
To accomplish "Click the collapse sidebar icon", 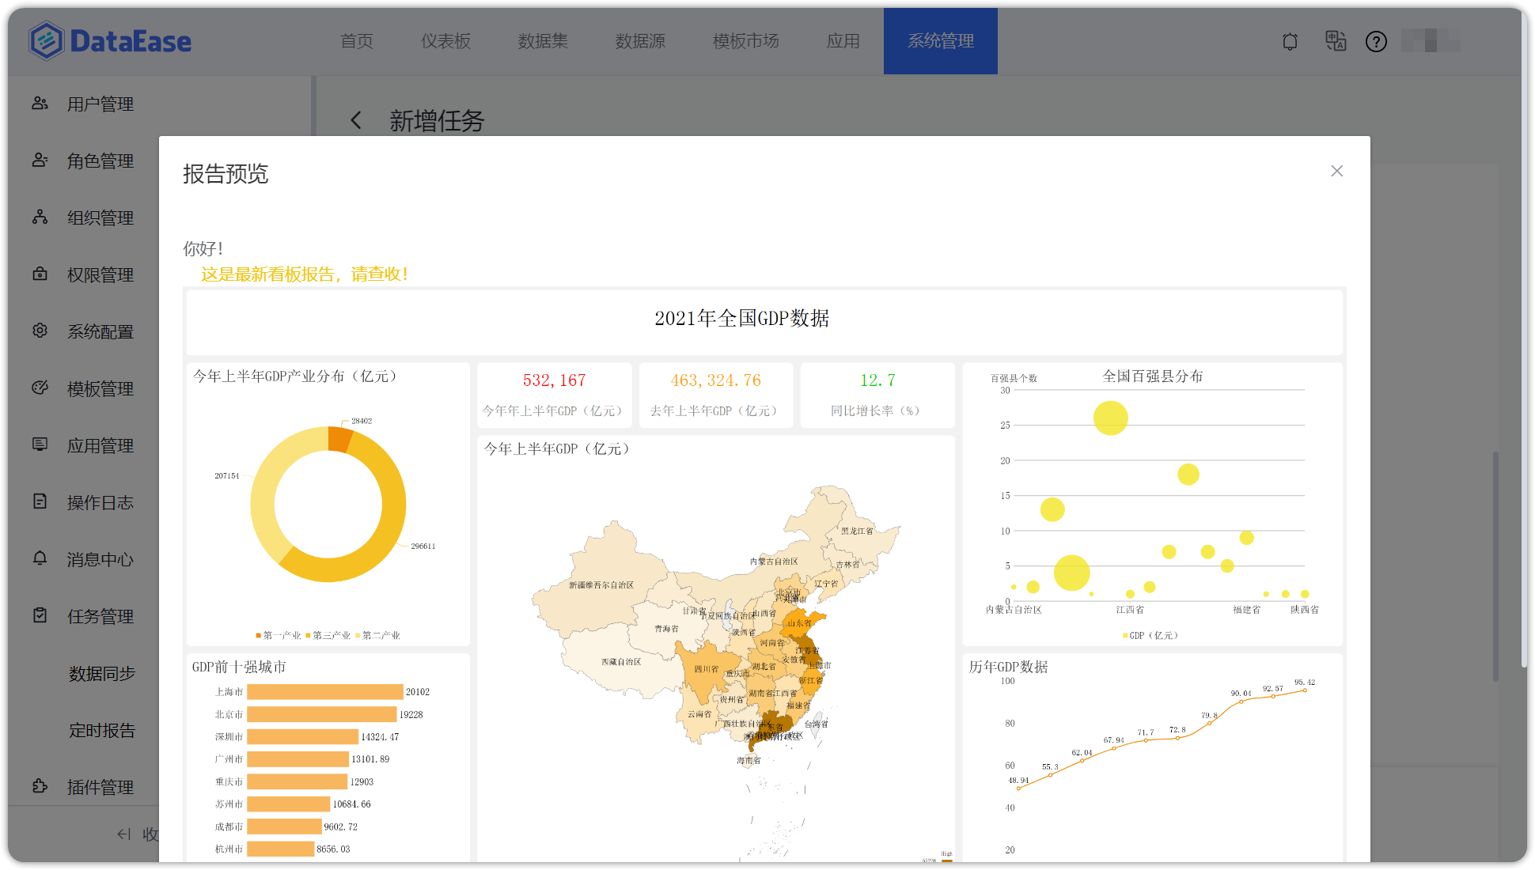I will pos(124,834).
